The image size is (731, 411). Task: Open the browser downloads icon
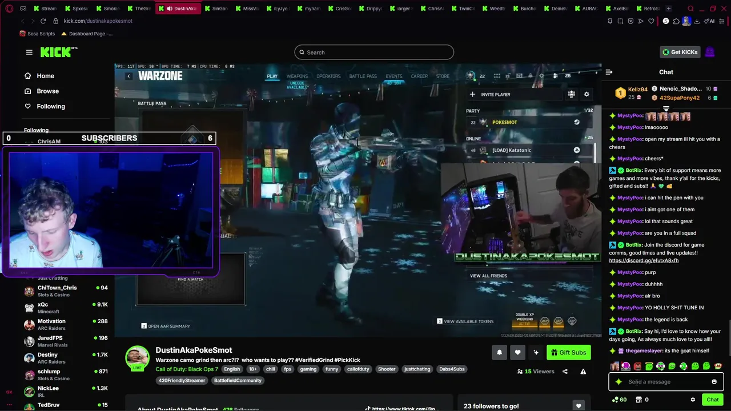pos(697,21)
